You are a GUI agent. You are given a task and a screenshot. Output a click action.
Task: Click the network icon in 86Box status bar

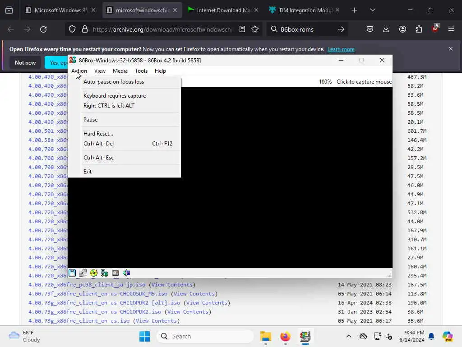click(105, 273)
